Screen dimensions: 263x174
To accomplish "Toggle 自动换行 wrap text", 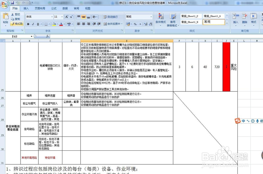I will [x=110, y=17].
